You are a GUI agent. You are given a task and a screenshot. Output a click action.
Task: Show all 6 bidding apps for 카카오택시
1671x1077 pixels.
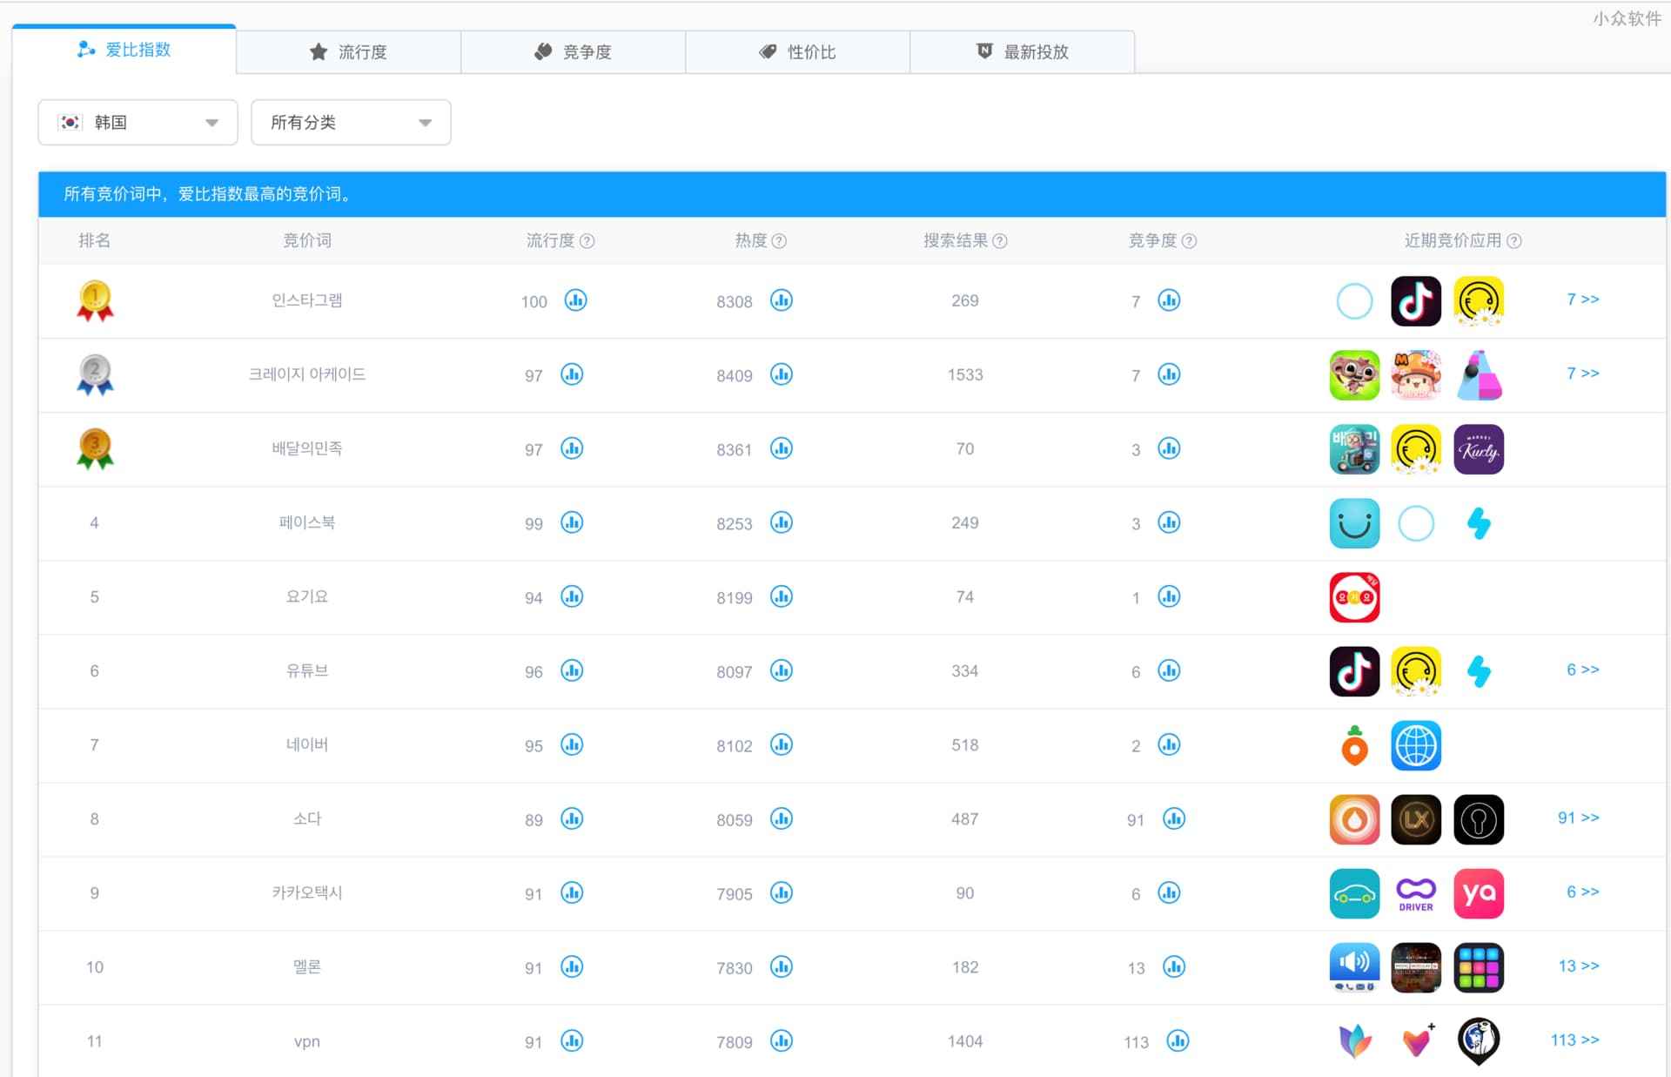coord(1583,892)
